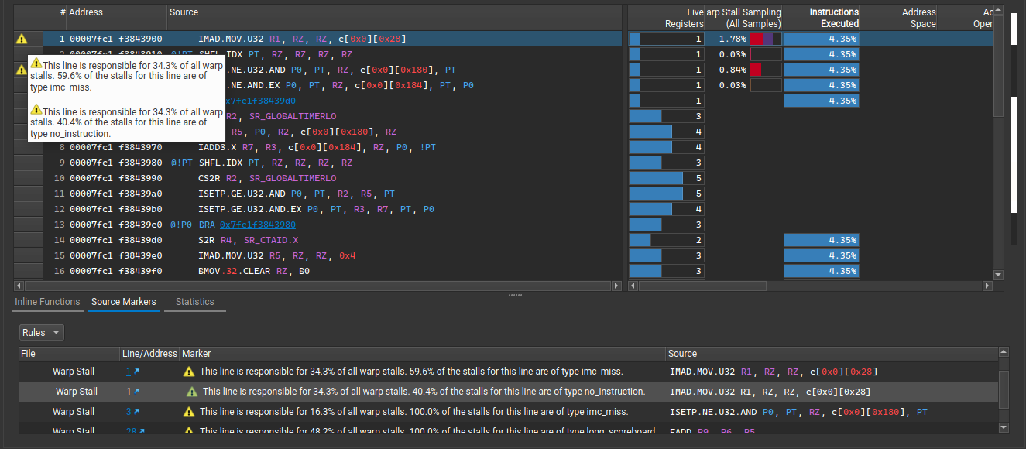
Task: Click the yellow warning icon on the imc_miss marker row
Action: click(188, 371)
